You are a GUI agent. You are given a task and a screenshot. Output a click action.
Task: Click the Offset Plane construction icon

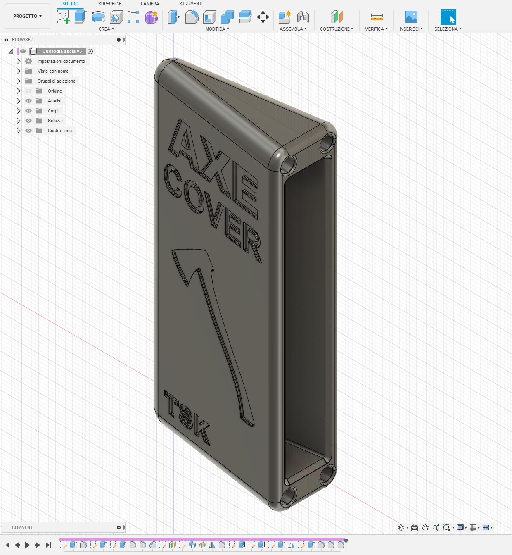(x=337, y=17)
